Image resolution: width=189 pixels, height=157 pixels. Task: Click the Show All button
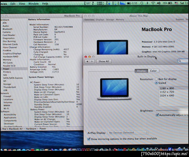coord(104,61)
